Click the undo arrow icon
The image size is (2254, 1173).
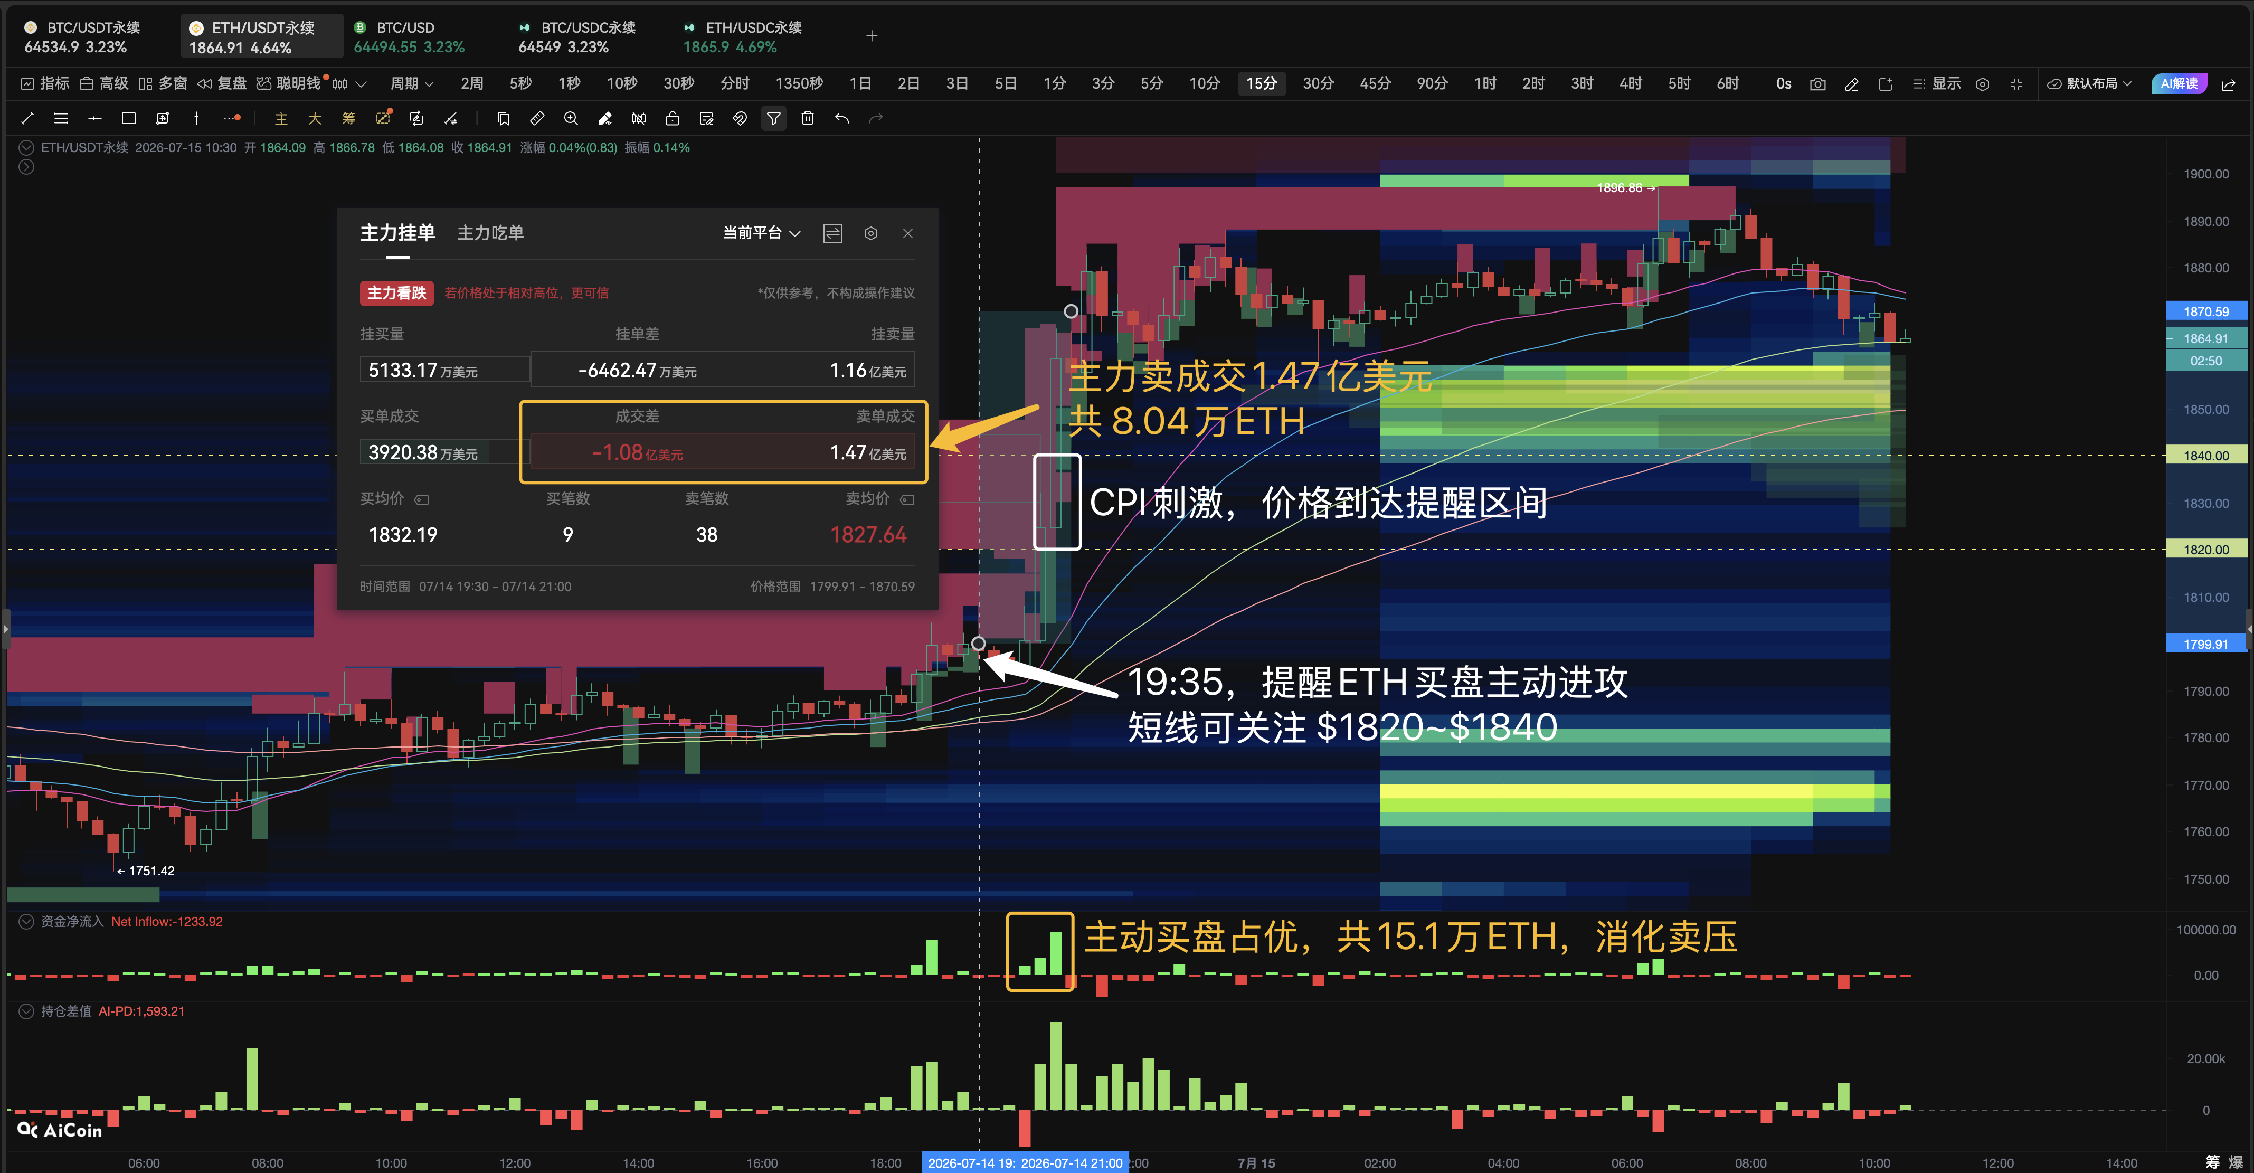point(842,118)
